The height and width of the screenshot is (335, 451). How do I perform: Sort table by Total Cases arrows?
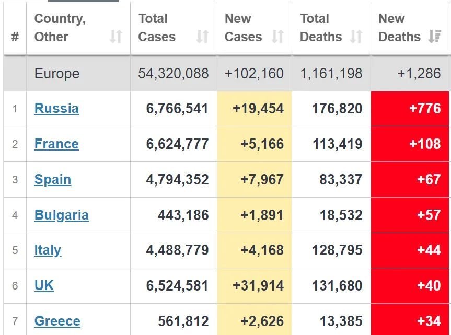point(202,37)
